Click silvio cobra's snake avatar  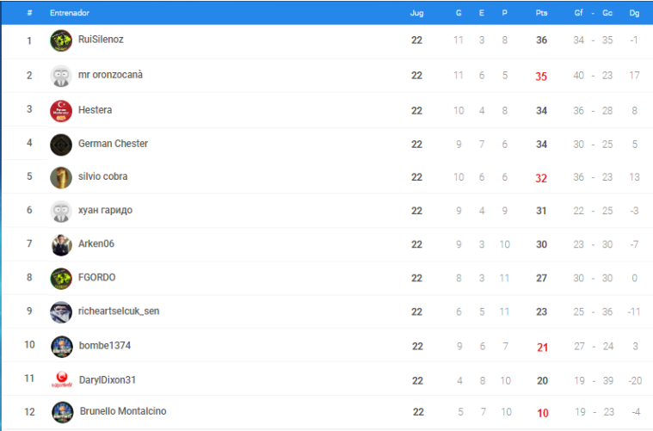[61, 177]
